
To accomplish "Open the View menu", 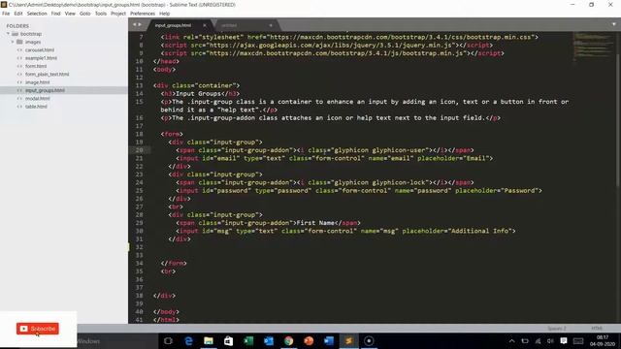I will [x=70, y=14].
